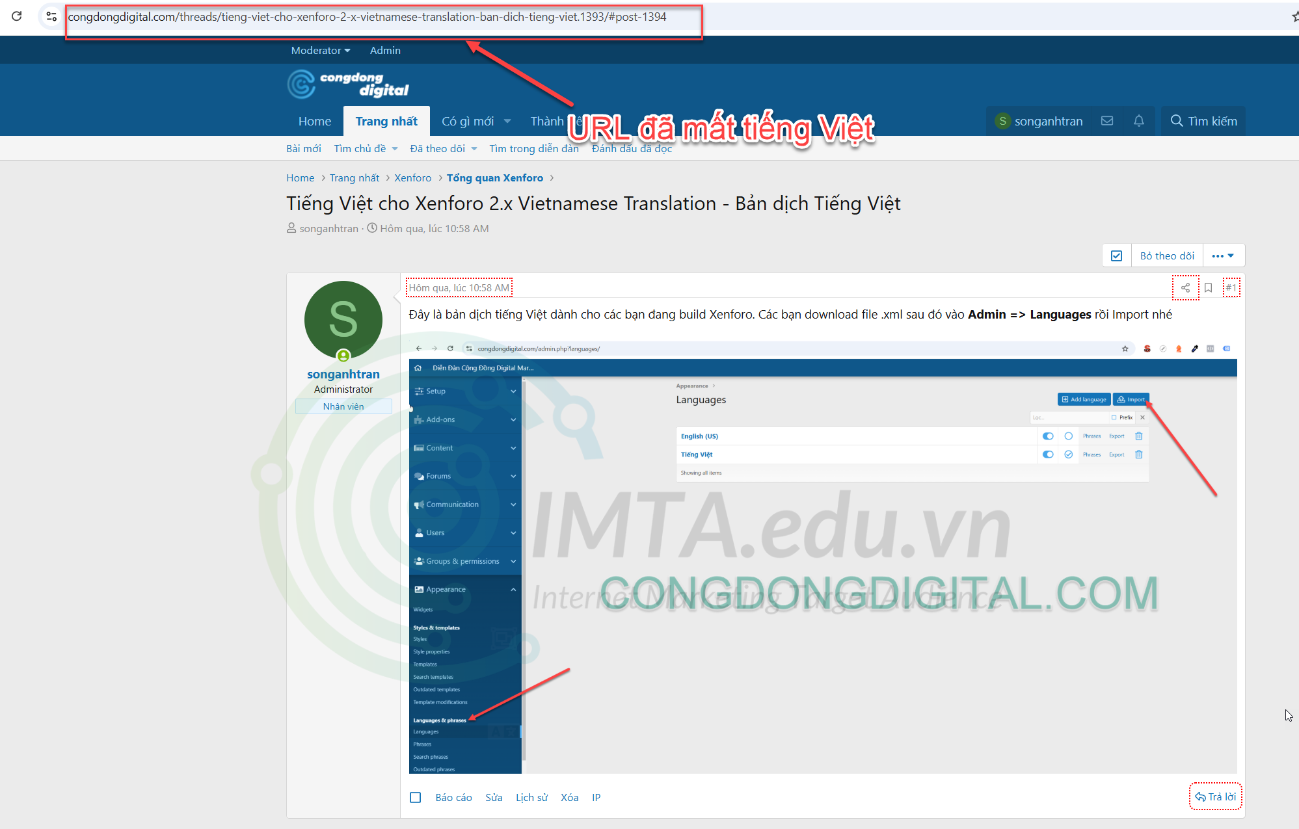
Task: Click the Trả lời reply button
Action: pos(1216,796)
